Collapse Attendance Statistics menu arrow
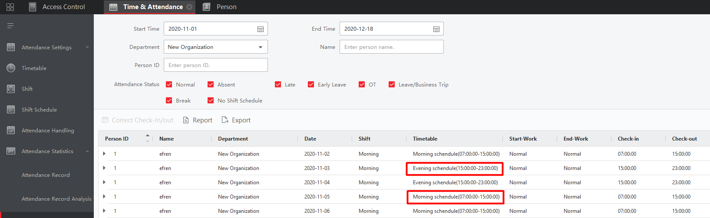The height and width of the screenshot is (218, 710). tap(87, 151)
